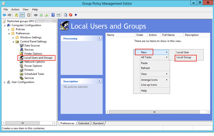Collapse the Description panel chevron
Screen dimensions: 214x136
click(x=99, y=81)
